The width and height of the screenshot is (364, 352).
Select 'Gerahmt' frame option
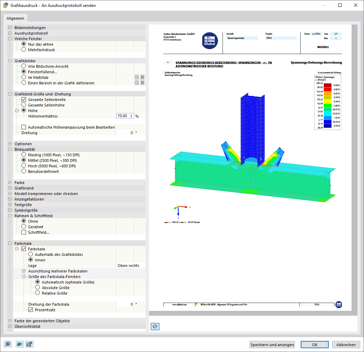(24, 226)
